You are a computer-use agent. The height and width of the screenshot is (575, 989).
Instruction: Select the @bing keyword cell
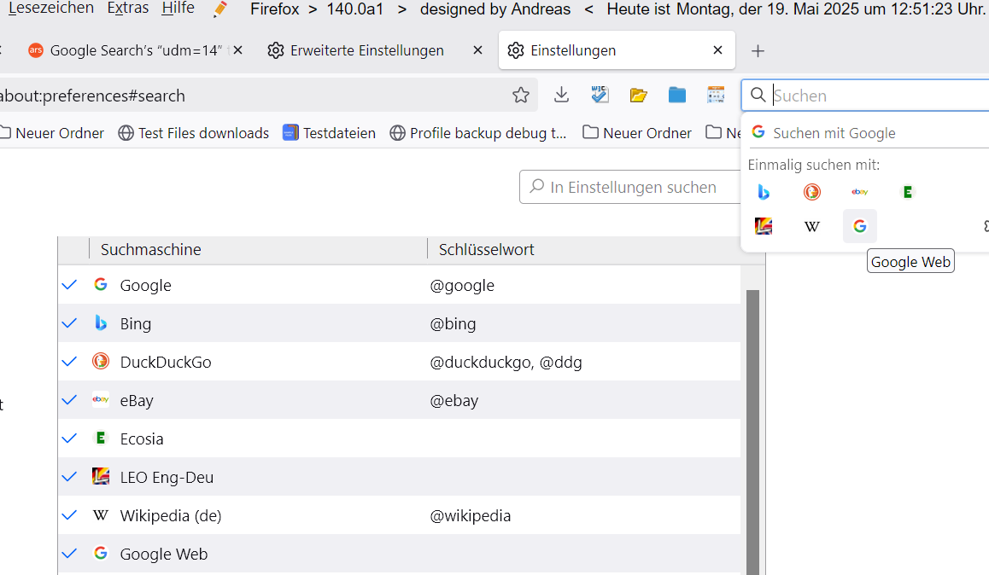pyautogui.click(x=453, y=323)
